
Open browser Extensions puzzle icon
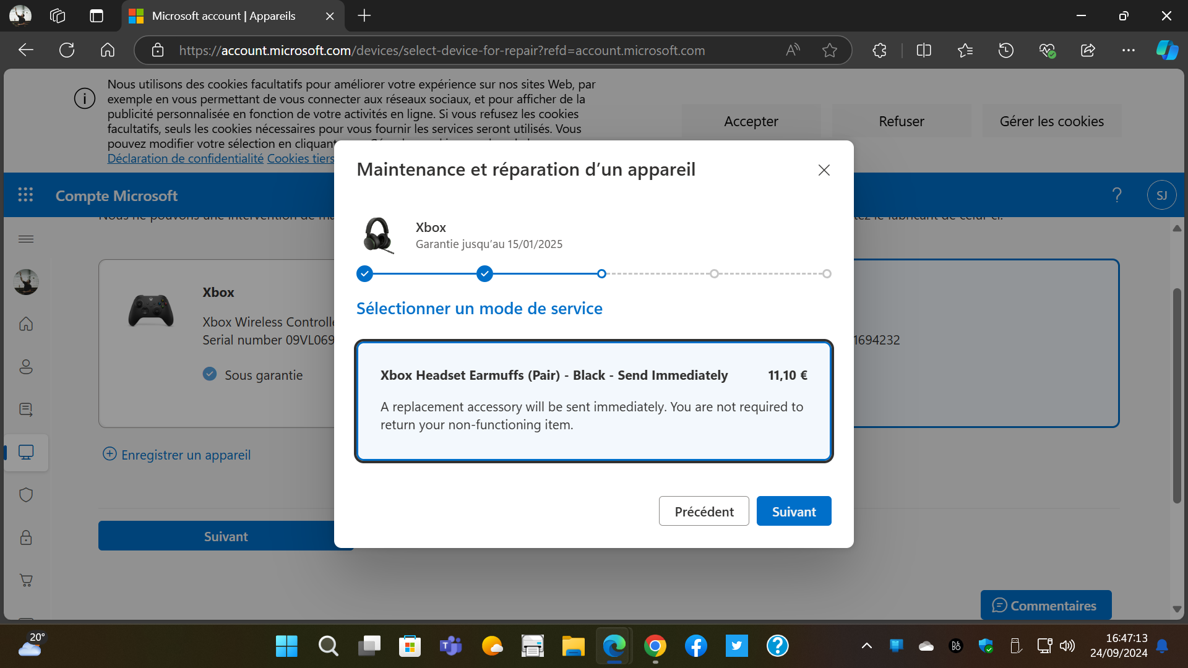(x=879, y=50)
